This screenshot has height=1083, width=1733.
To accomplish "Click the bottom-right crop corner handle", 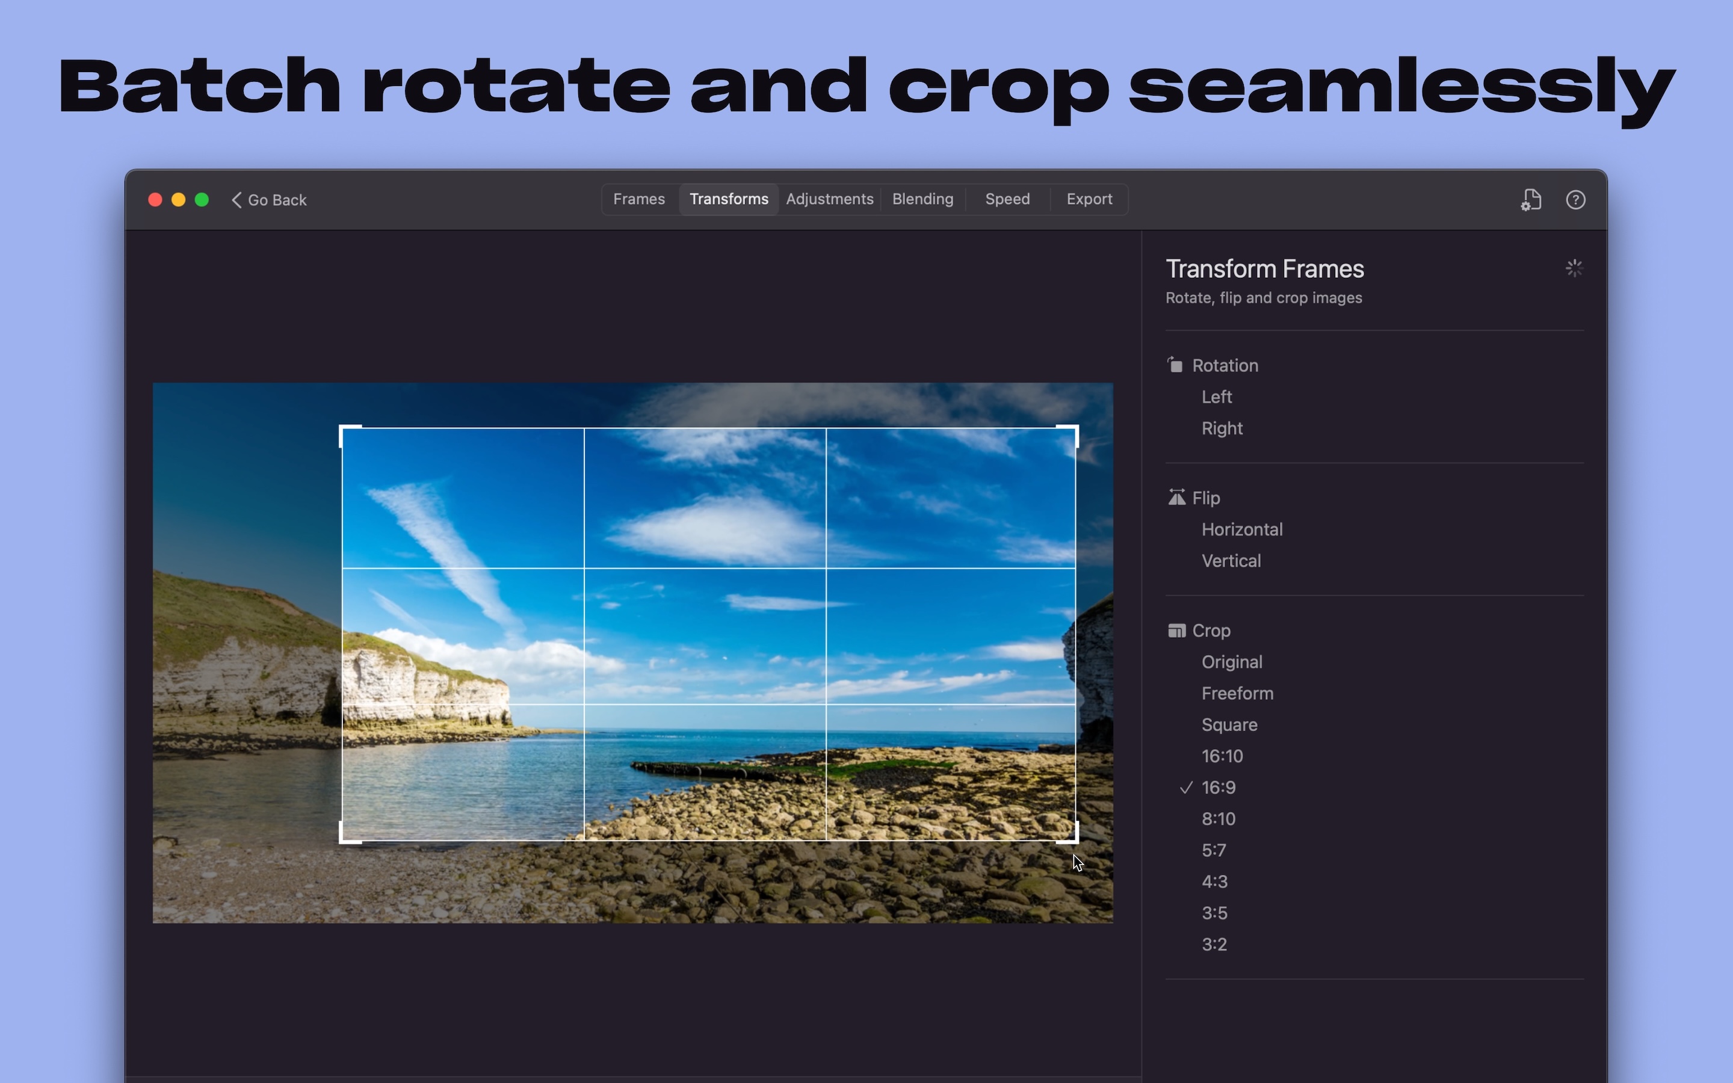I will [x=1074, y=839].
